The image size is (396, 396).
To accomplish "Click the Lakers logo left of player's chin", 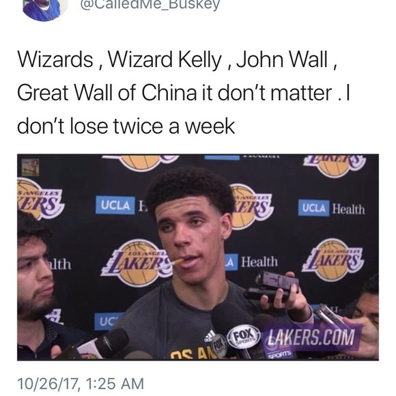I will [138, 263].
